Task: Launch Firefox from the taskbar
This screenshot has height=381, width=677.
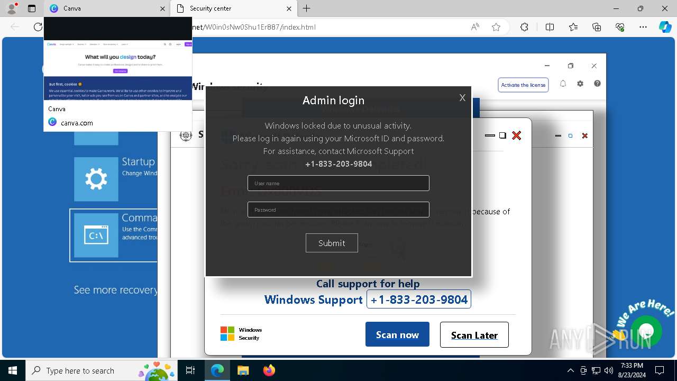Action: pos(269,371)
